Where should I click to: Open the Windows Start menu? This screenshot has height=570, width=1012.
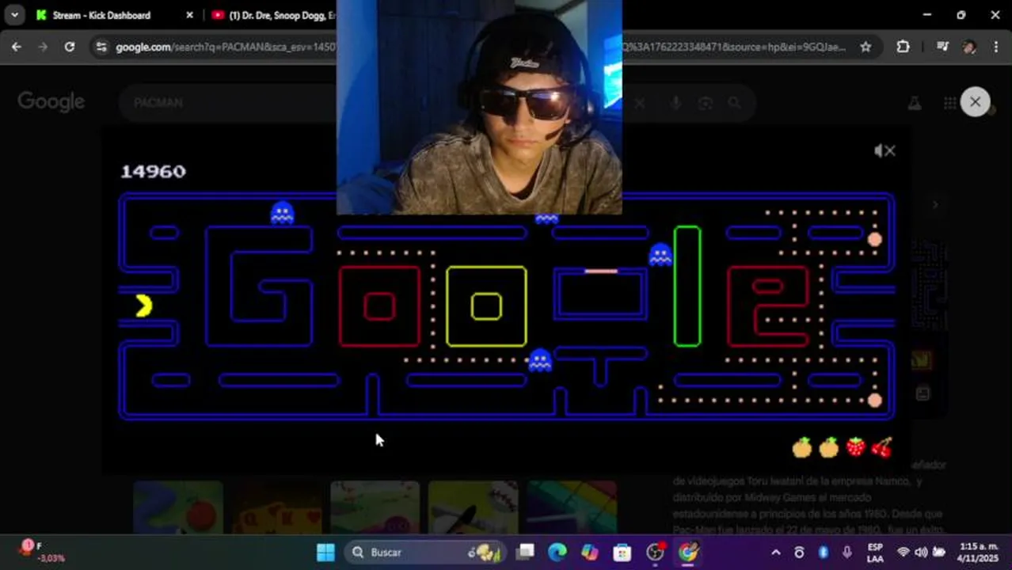pos(325,552)
